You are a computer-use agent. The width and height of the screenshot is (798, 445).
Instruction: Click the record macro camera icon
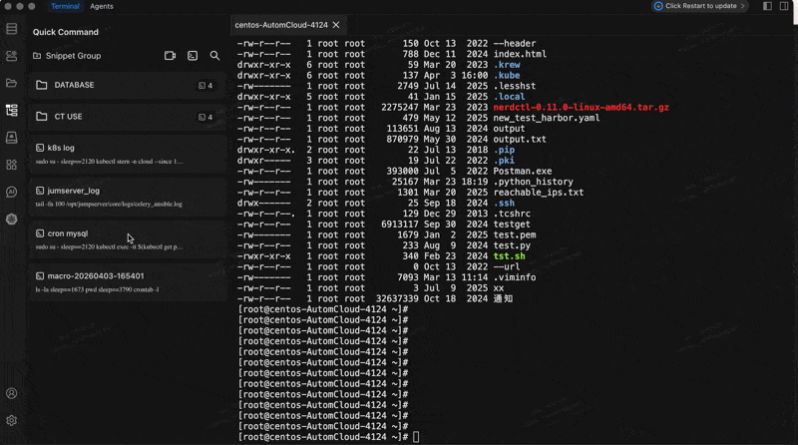(x=170, y=56)
